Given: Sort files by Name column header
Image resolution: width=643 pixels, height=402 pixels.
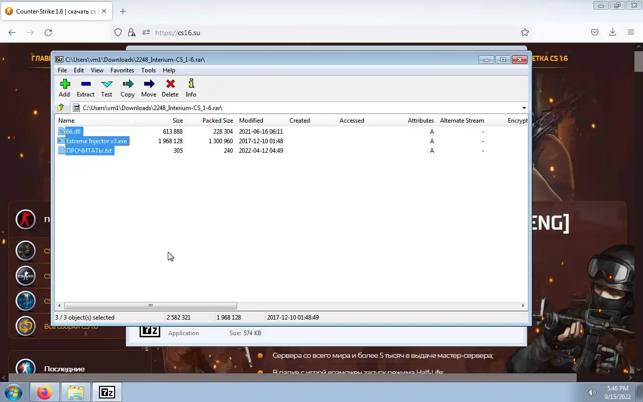Looking at the screenshot, I should [95, 121].
